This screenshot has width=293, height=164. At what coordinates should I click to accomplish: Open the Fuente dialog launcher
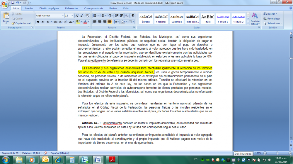pyautogui.click(x=88, y=27)
